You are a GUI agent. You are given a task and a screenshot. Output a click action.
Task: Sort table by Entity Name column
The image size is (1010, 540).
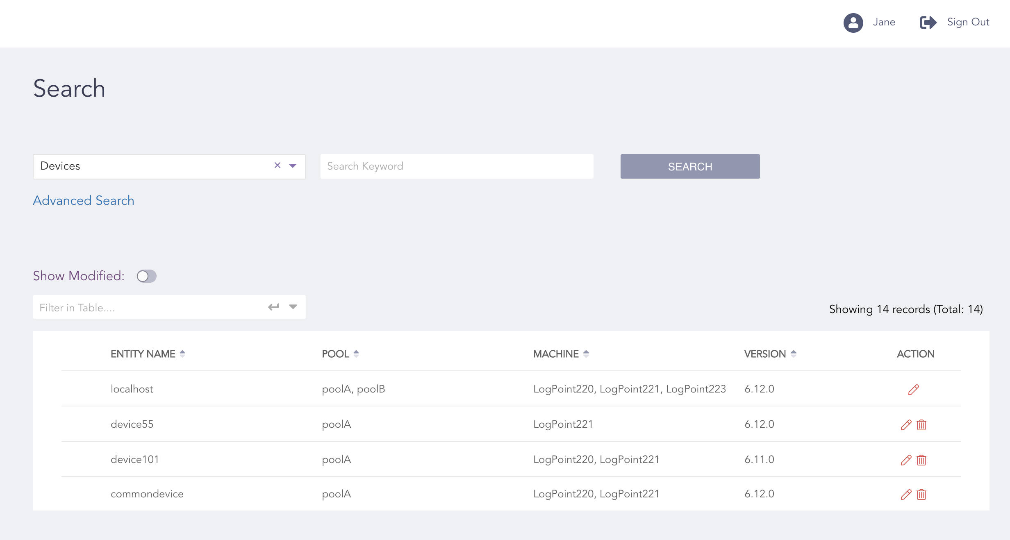pos(182,354)
